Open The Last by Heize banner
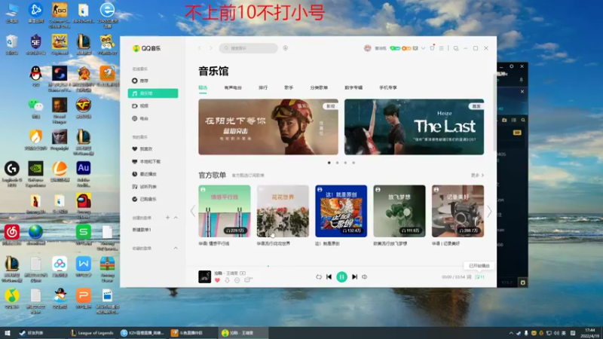The height and width of the screenshot is (339, 603). coord(414,127)
